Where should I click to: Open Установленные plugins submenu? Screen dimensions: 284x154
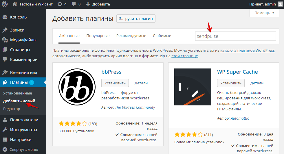coord(18,93)
